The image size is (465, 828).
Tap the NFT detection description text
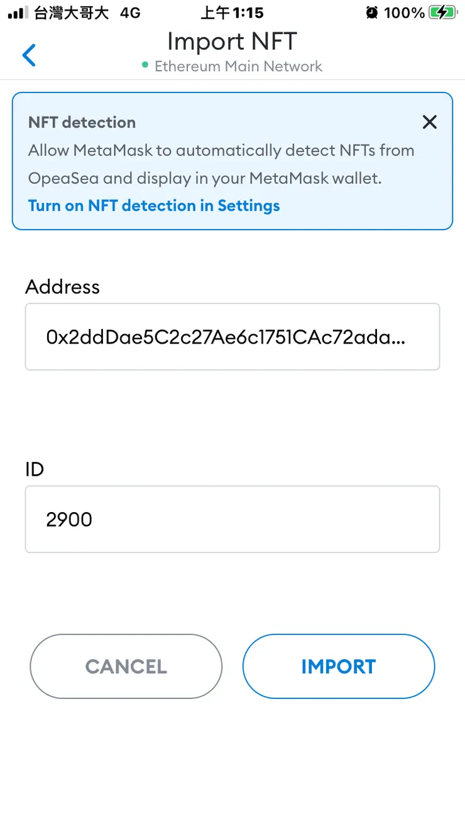[221, 164]
